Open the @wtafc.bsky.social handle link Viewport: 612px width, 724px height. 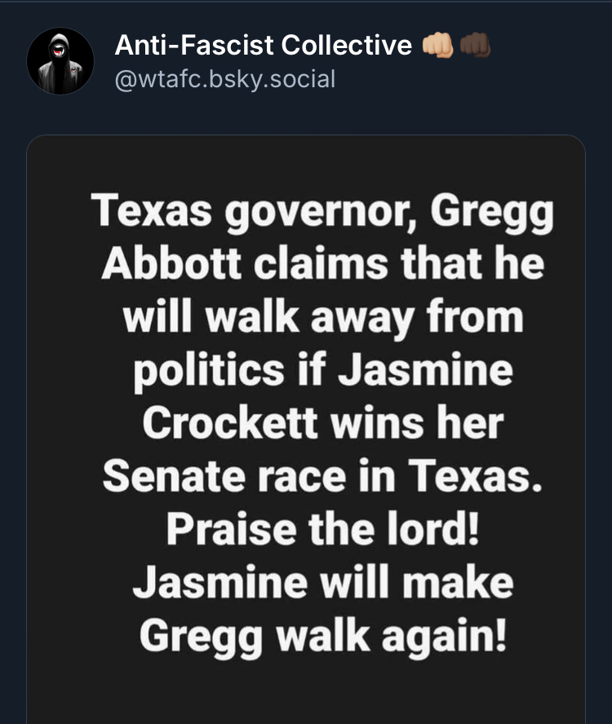click(x=224, y=80)
